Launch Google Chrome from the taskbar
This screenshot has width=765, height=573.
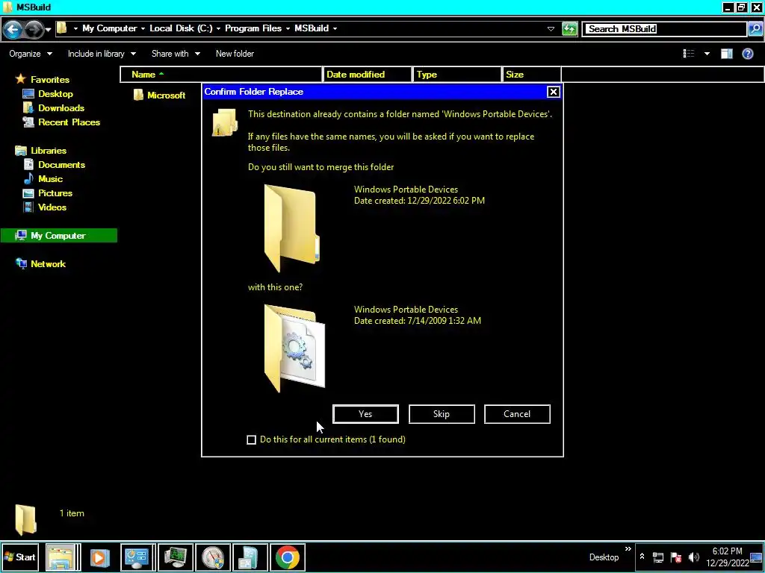point(288,557)
